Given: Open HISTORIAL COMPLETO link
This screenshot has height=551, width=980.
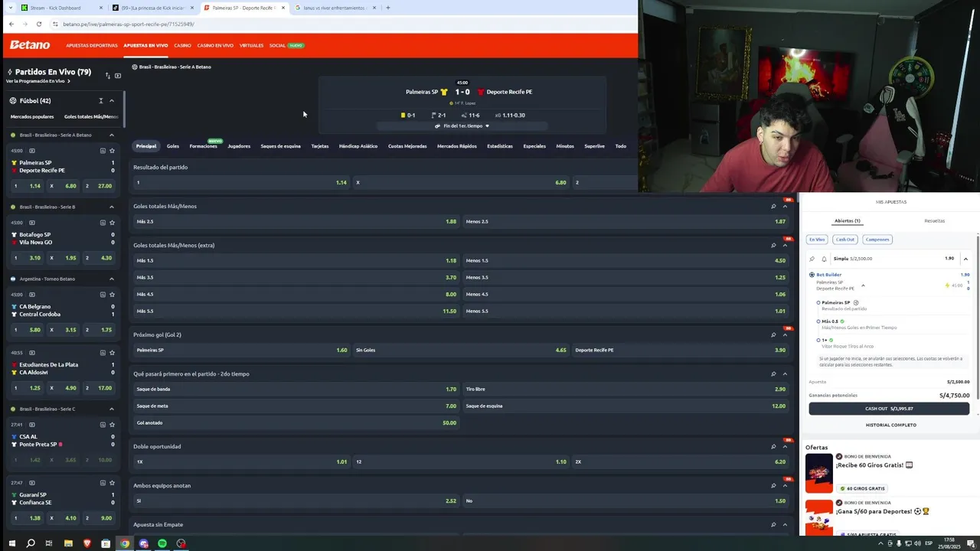Looking at the screenshot, I should tap(890, 425).
